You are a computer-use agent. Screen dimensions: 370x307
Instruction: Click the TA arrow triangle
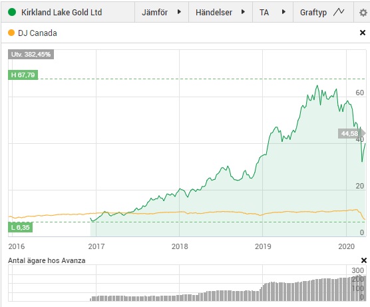click(x=283, y=11)
